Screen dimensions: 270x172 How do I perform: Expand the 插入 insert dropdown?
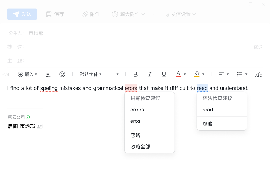(x=28, y=74)
